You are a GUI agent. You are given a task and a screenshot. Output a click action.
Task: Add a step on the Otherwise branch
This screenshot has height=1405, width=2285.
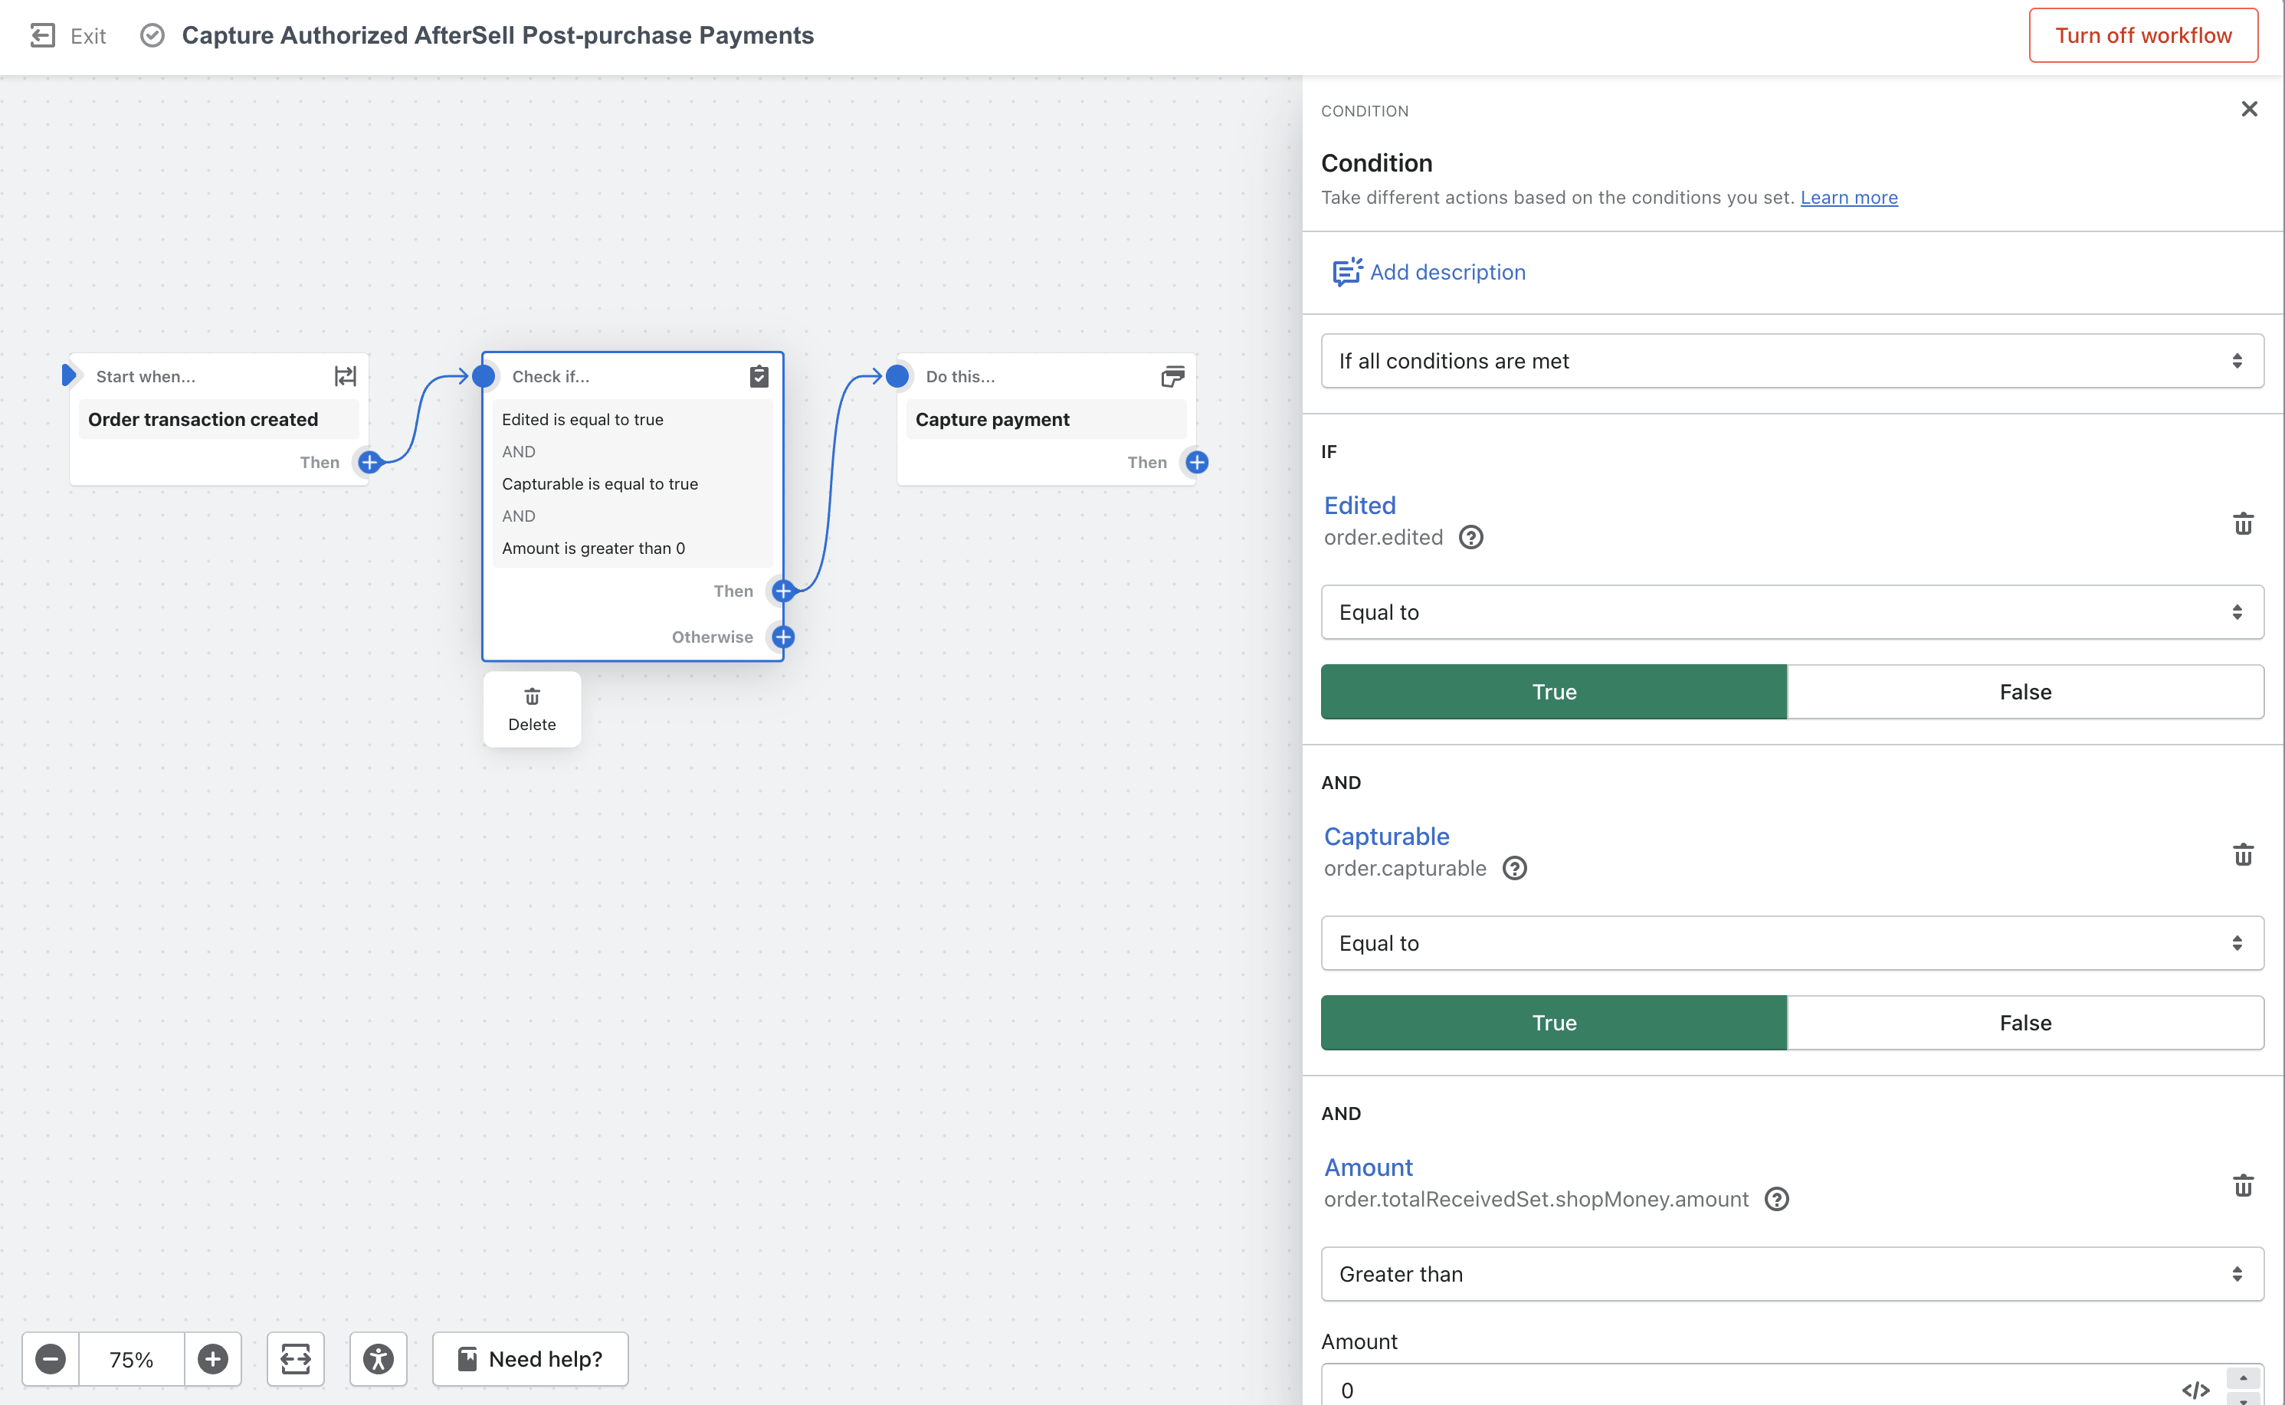783,637
